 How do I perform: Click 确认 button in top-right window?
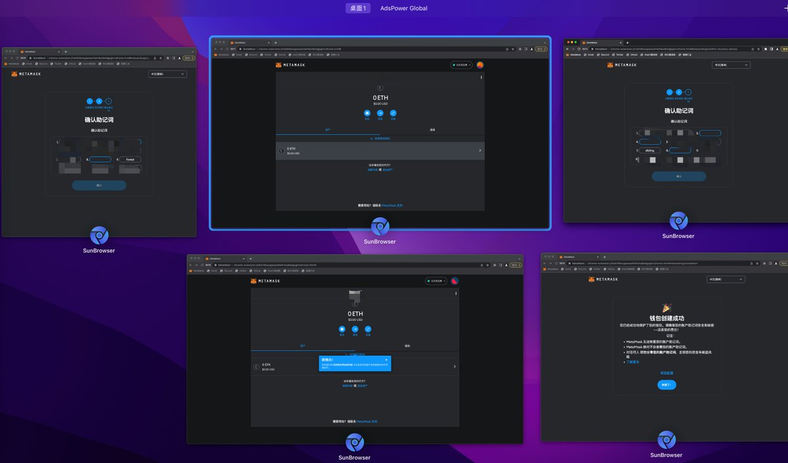(x=679, y=176)
